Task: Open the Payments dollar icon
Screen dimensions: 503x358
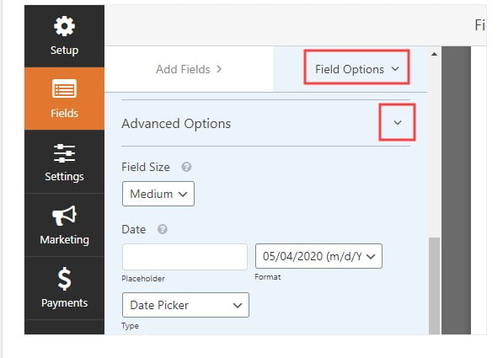Action: [64, 279]
